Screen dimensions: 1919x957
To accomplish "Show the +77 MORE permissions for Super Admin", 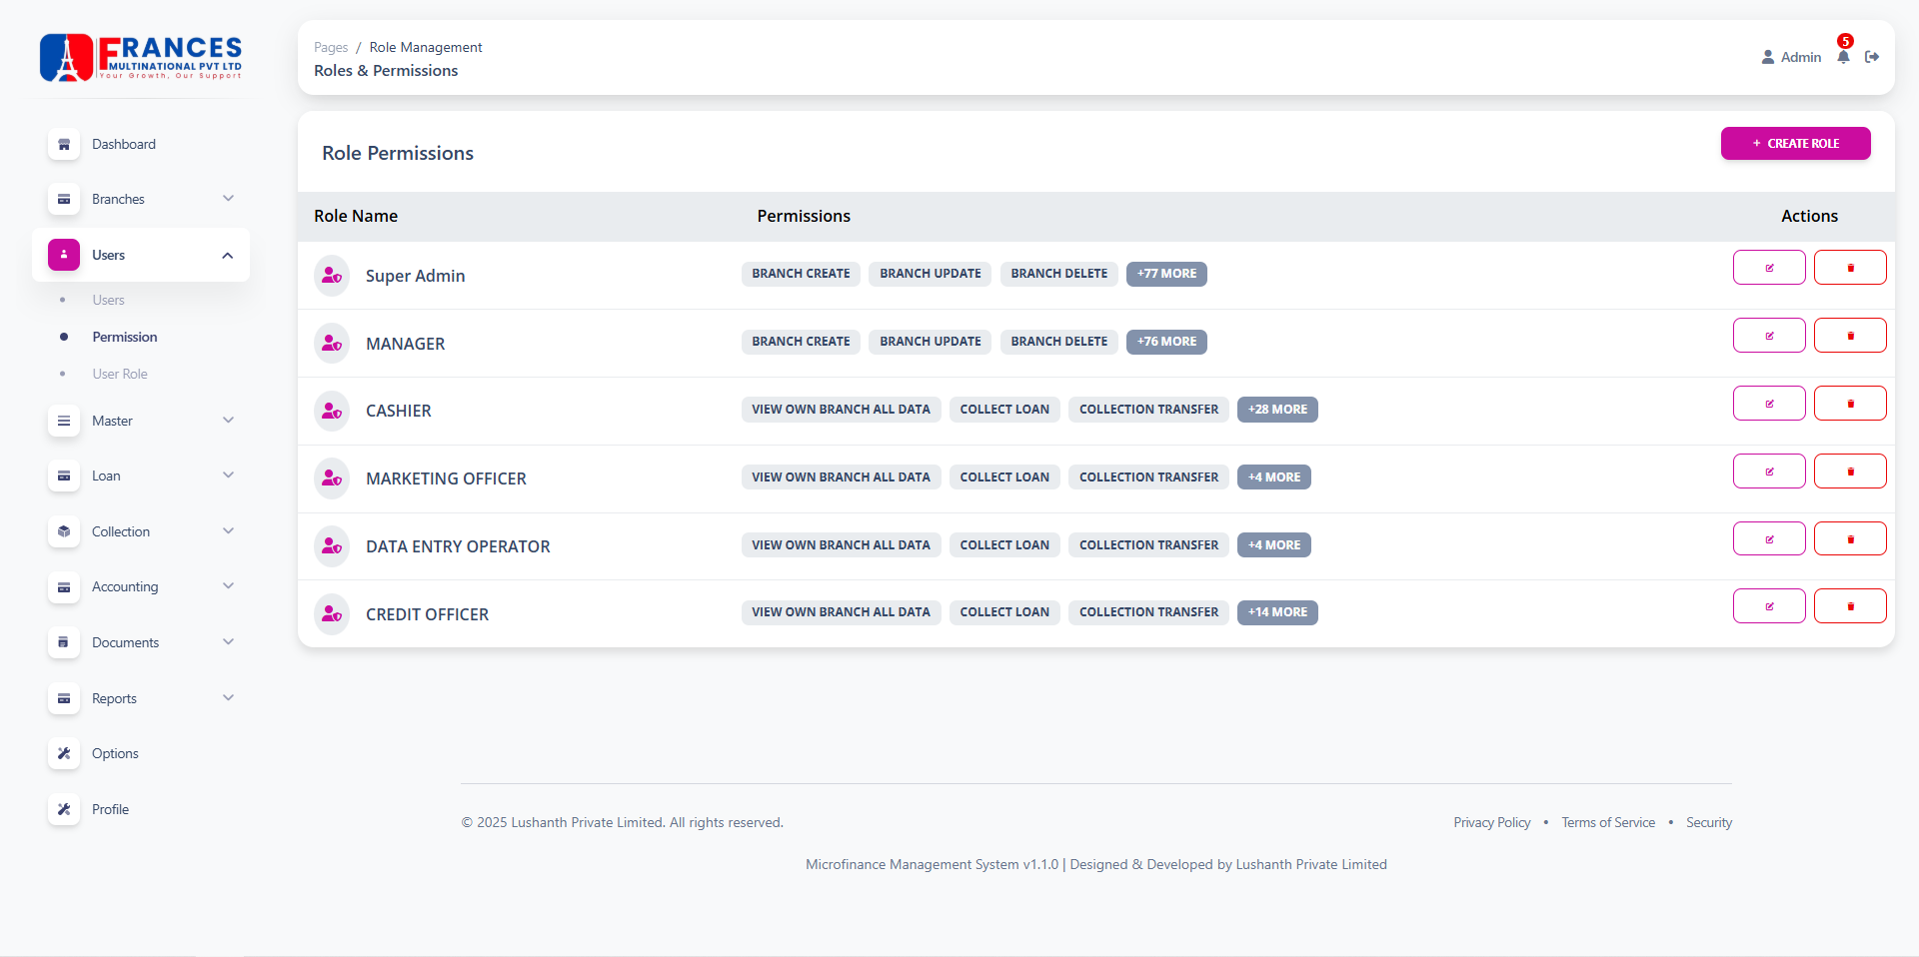I will [x=1166, y=274].
